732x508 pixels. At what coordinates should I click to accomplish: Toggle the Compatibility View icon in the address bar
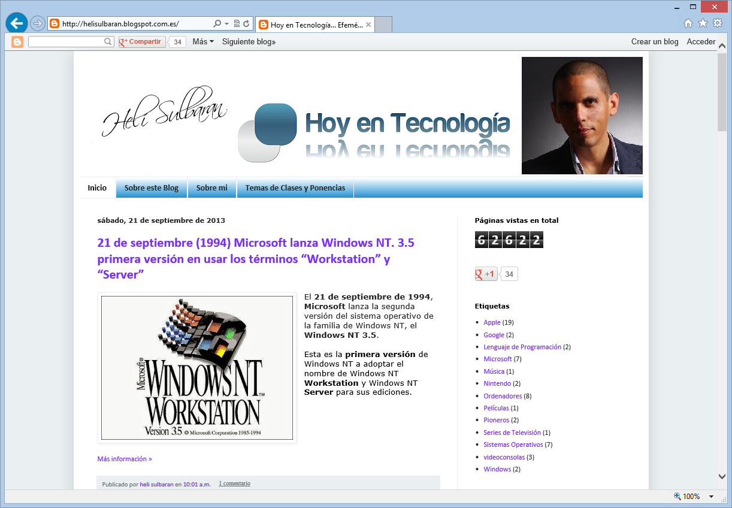click(237, 24)
